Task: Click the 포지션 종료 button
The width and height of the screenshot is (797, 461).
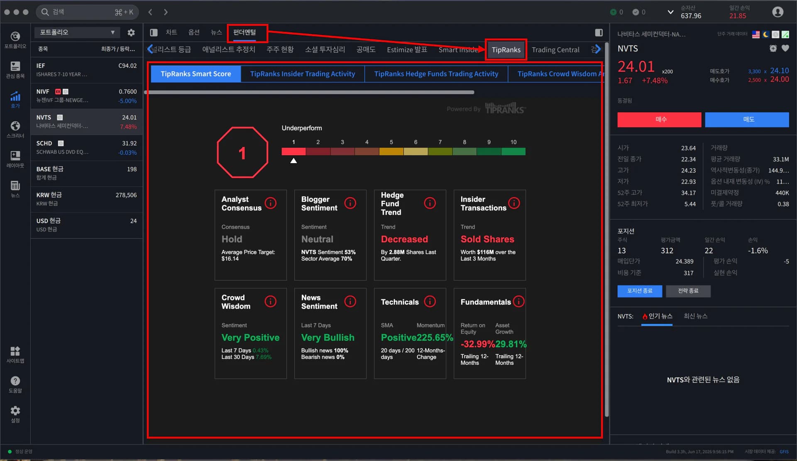Action: 640,291
